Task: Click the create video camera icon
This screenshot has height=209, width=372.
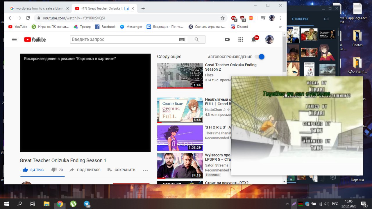Action: [228, 40]
